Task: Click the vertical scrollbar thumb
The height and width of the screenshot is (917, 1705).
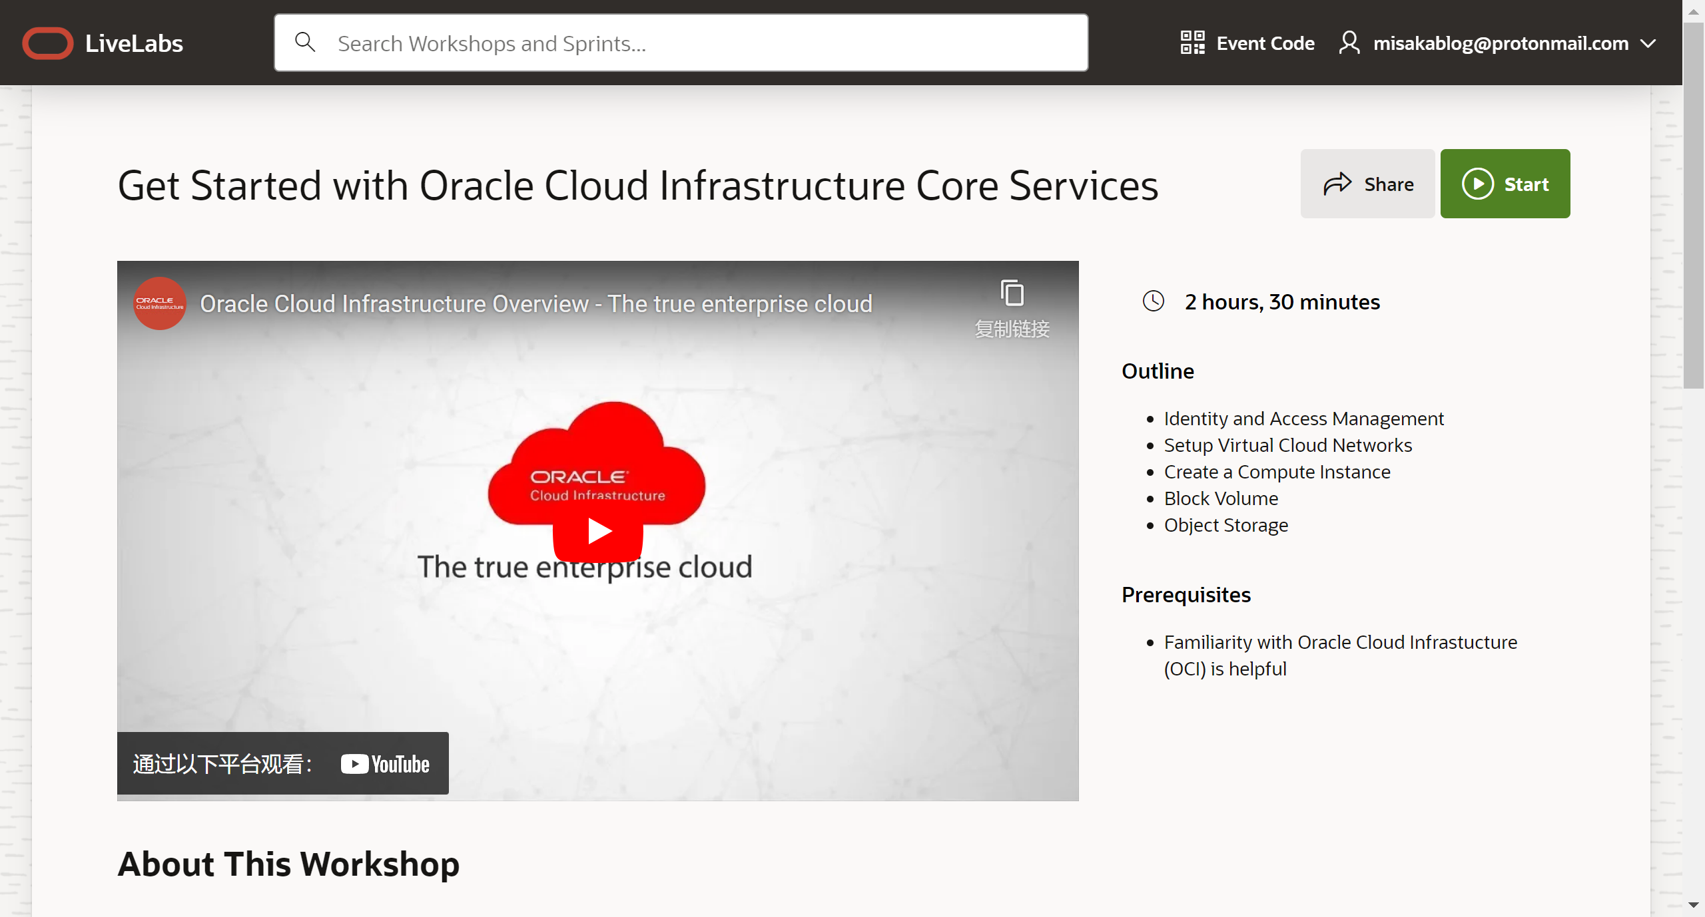Action: click(1693, 206)
